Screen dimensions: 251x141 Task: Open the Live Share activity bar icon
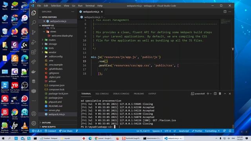coord(34,62)
